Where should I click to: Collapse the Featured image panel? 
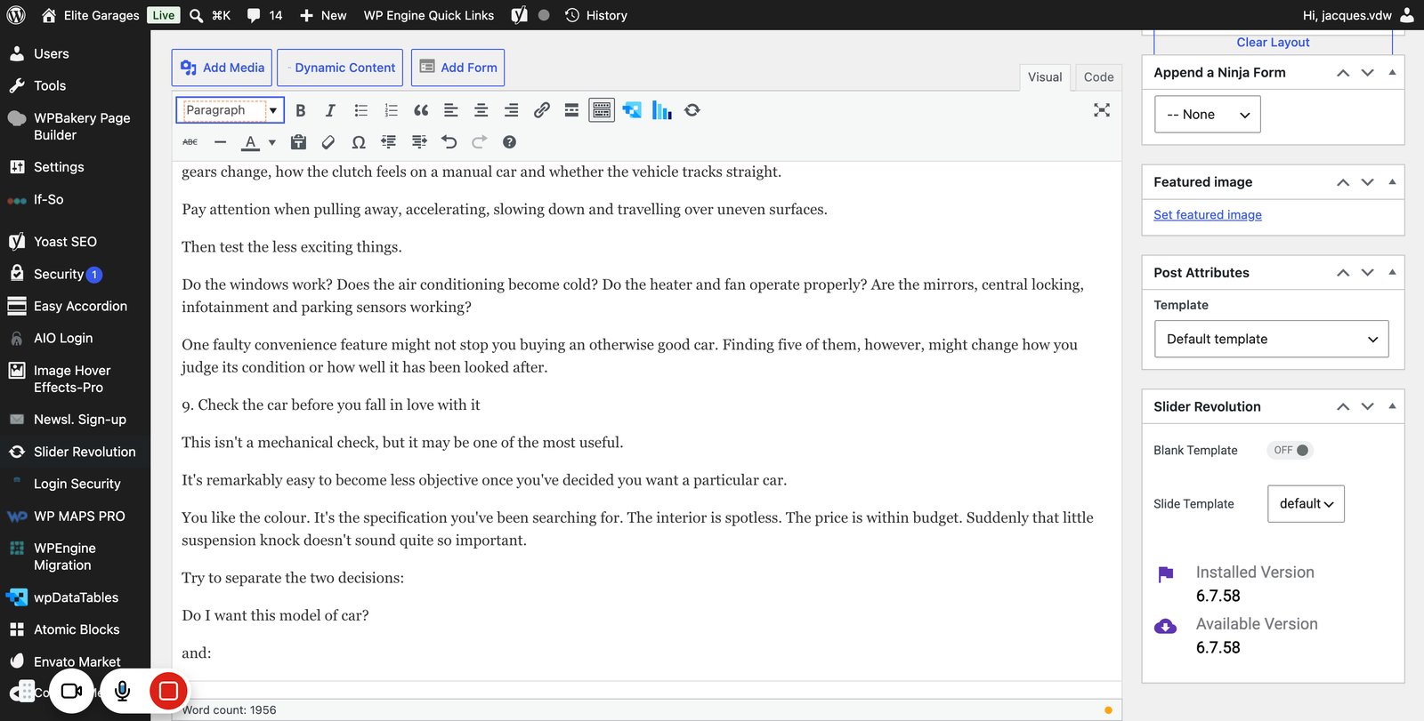click(x=1393, y=182)
